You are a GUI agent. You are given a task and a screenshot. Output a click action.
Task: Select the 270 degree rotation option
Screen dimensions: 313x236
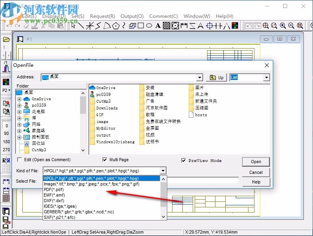click(6, 150)
